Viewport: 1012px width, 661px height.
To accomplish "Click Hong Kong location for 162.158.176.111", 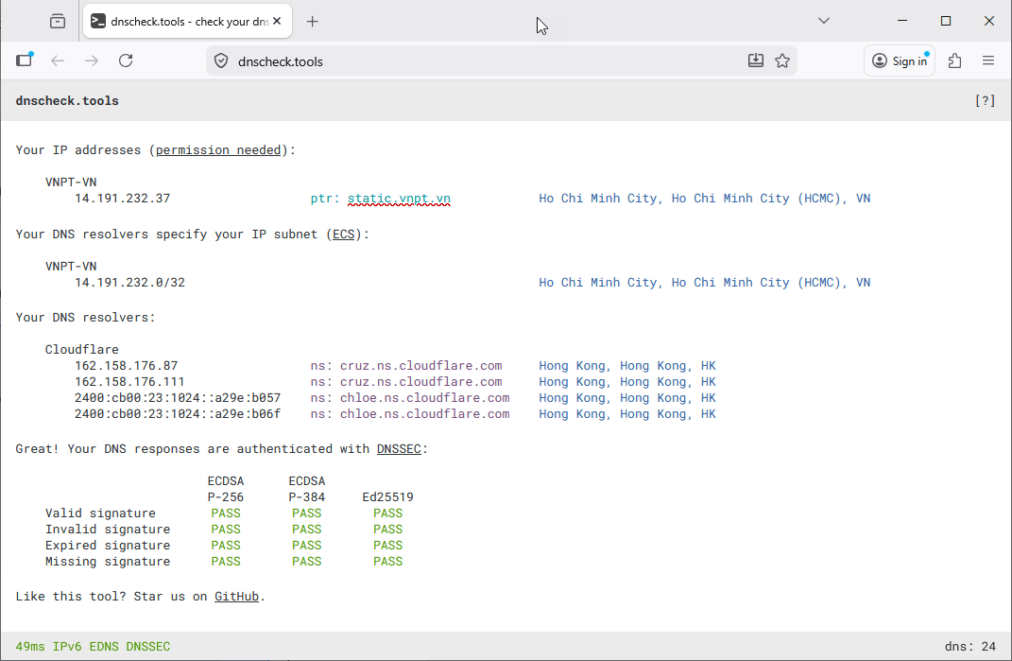I will (x=627, y=382).
